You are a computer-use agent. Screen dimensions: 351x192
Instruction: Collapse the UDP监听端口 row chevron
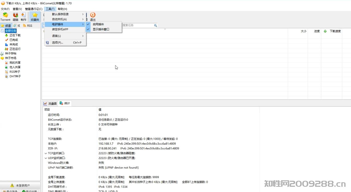click(46, 158)
